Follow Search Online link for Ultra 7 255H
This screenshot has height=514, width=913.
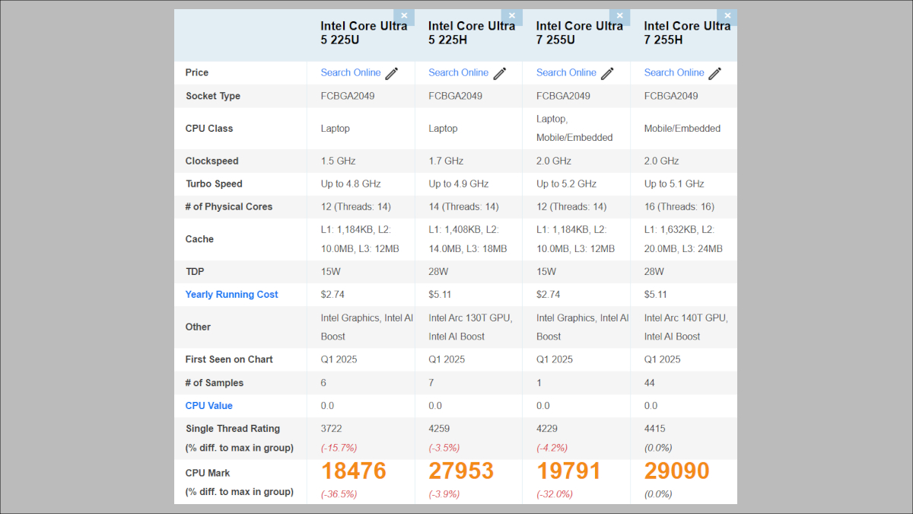674,72
